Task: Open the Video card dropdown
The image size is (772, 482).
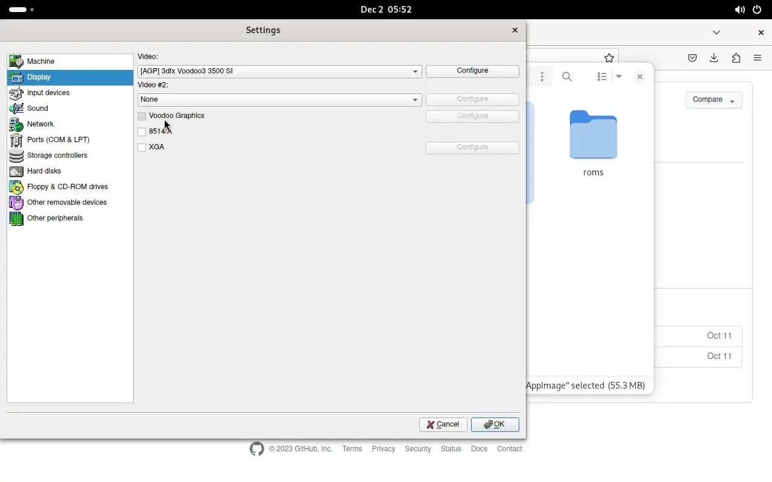Action: (x=279, y=71)
